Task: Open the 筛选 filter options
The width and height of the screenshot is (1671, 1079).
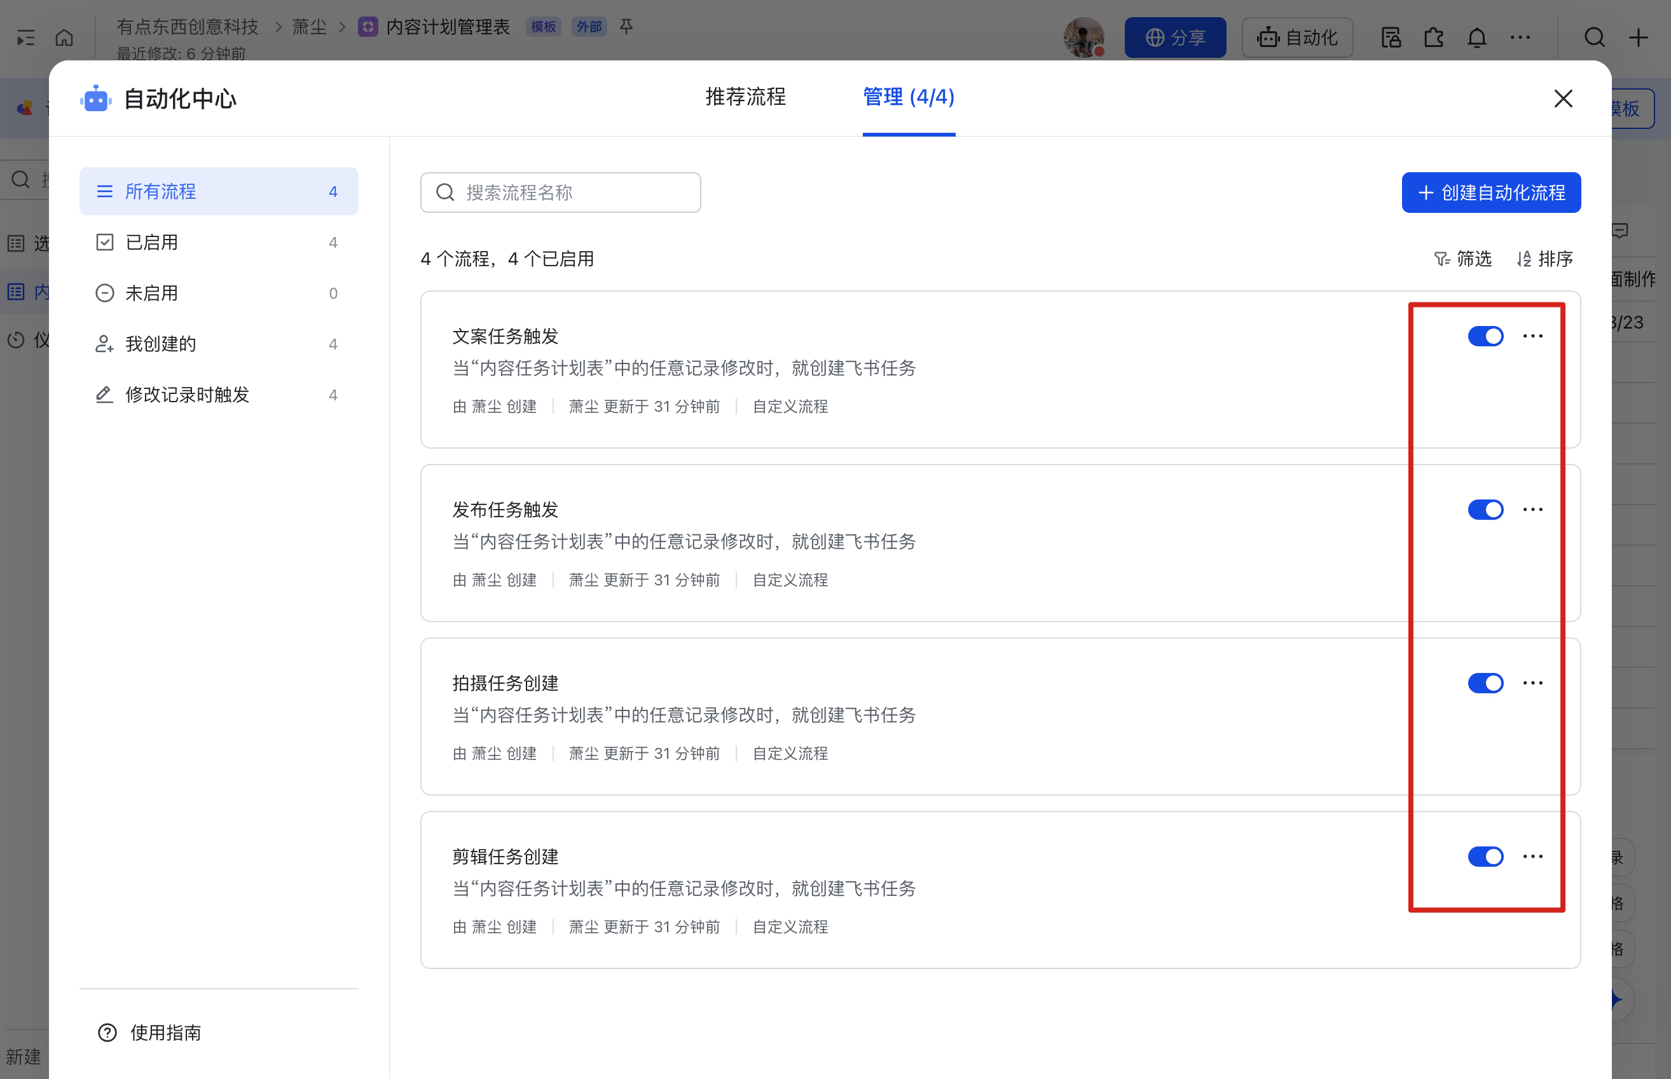Action: [x=1462, y=259]
